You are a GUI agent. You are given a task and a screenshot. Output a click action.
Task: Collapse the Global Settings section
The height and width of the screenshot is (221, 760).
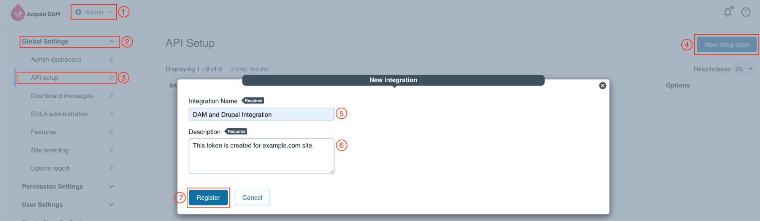point(111,42)
